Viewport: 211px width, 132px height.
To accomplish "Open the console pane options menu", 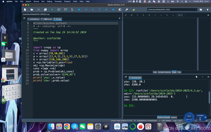I will pos(208,77).
